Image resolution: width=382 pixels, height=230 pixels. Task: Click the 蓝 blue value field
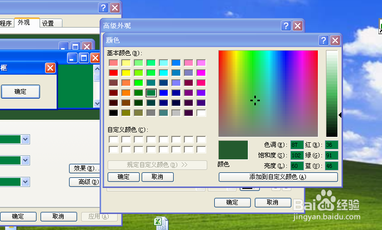[331, 166]
